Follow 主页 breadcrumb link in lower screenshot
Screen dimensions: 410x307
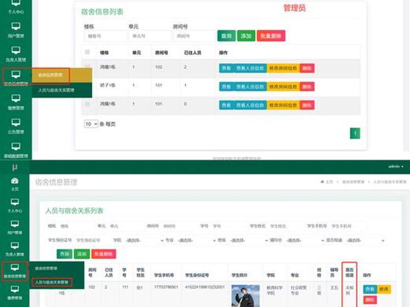click(330, 182)
